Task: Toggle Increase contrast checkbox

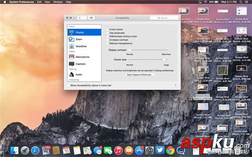Action: (x=108, y=40)
